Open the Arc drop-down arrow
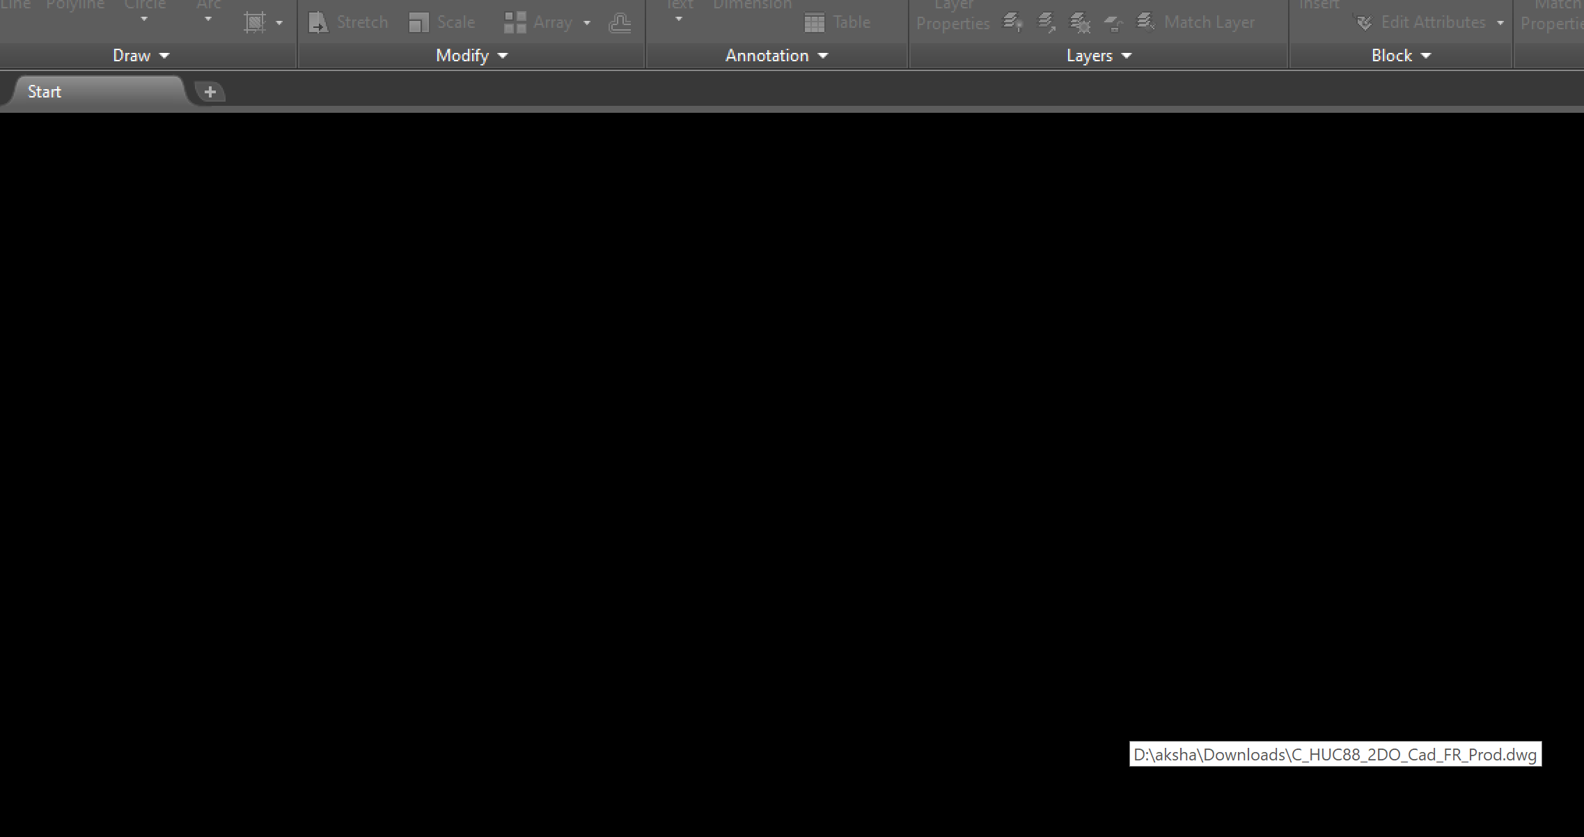This screenshot has height=837, width=1584. [x=207, y=19]
